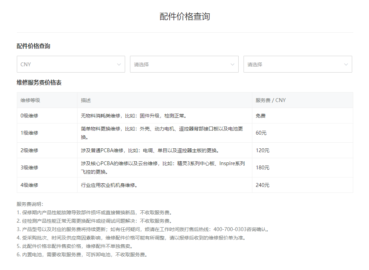Click the chevron arrow in middle dropdown
The height and width of the screenshot is (270, 369).
232,65
